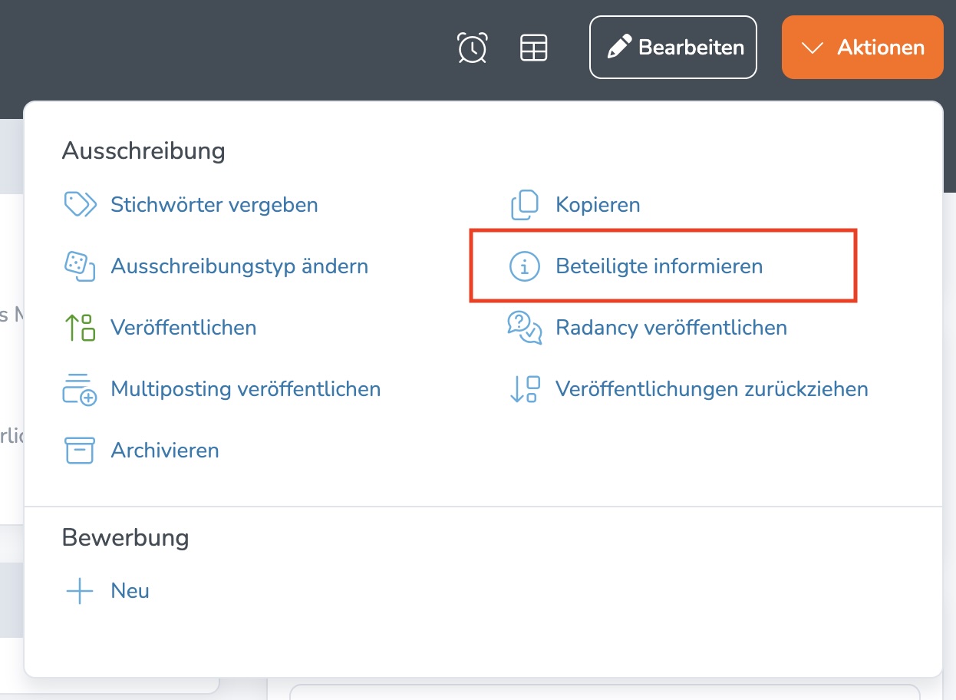Click the Bearbeiten button
956x700 pixels.
pyautogui.click(x=673, y=47)
